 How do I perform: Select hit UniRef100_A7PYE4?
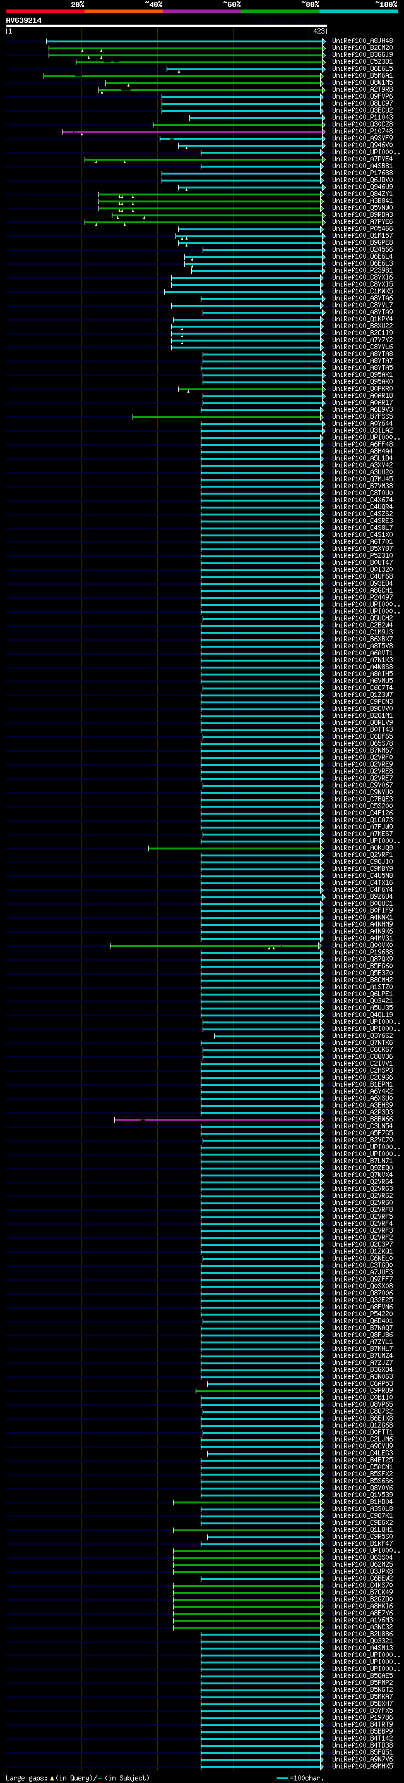362,159
